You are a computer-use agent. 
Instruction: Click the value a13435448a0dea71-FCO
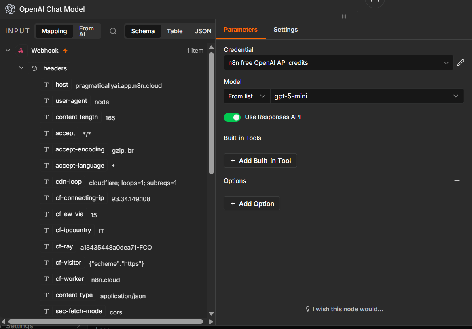pos(116,248)
